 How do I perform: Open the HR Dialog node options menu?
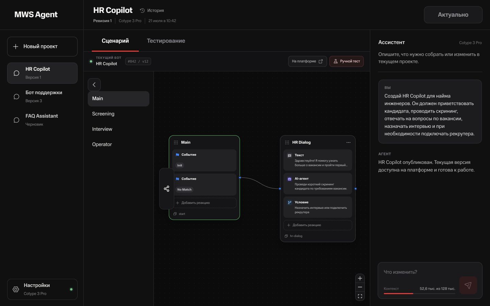[348, 142]
